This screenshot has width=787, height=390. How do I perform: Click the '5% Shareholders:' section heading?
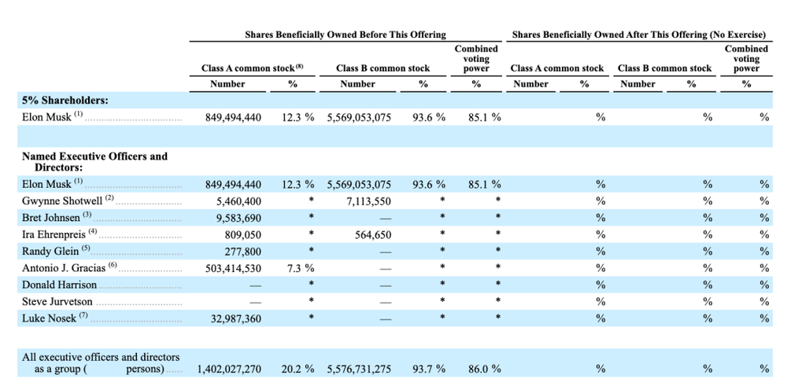point(65,101)
